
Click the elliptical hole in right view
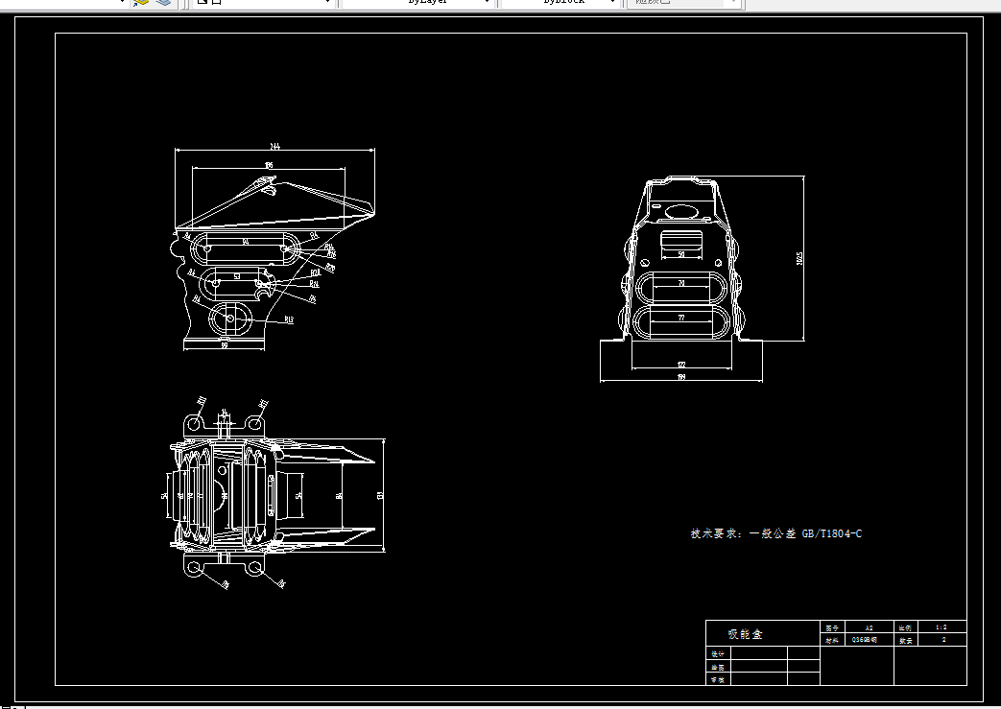click(681, 212)
